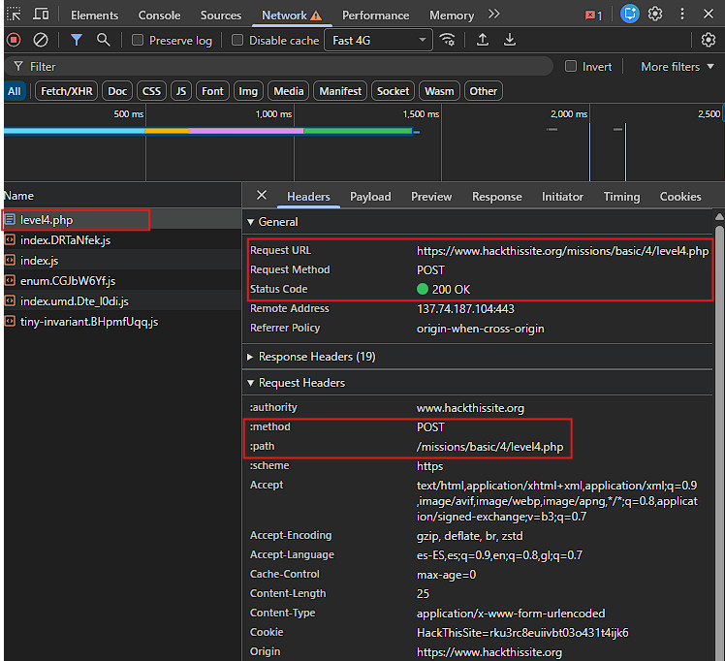Select the Headers tab
The image size is (725, 661).
[x=308, y=197]
